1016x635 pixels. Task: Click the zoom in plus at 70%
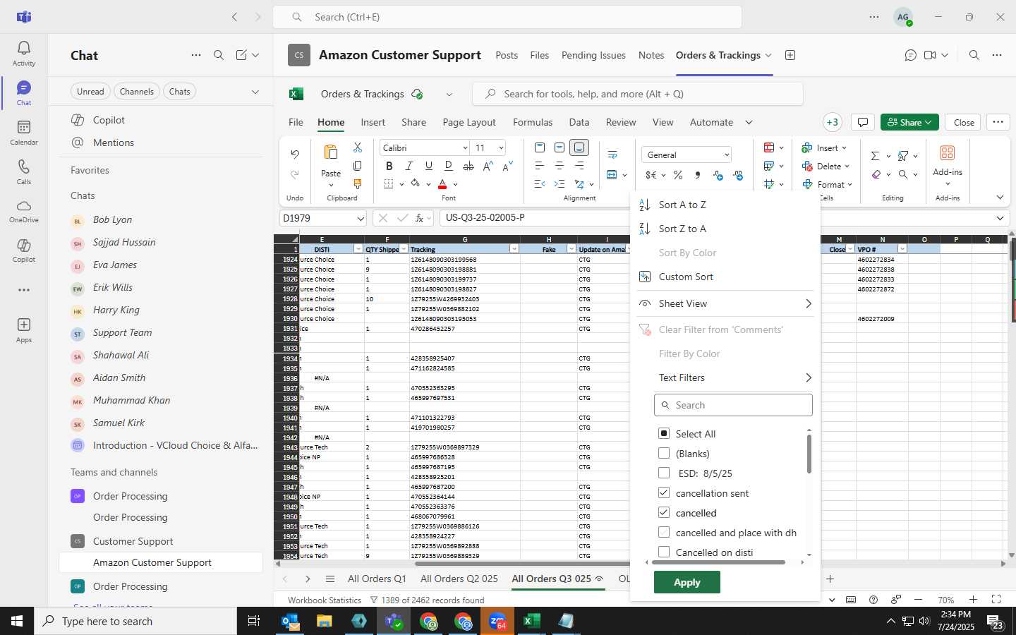tap(973, 600)
